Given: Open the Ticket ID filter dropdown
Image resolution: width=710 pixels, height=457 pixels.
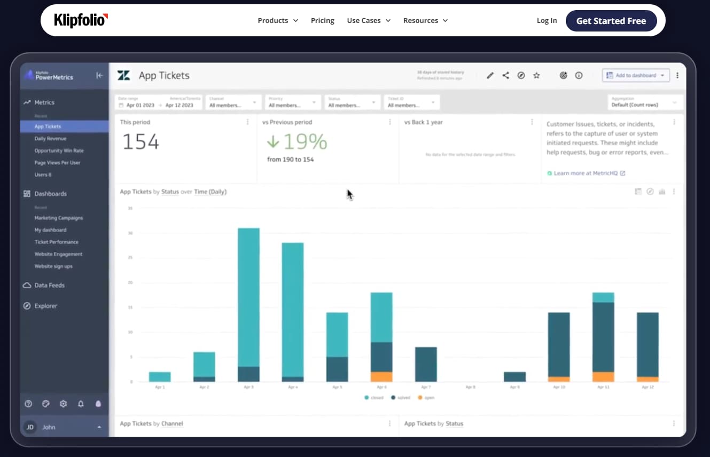Looking at the screenshot, I should pos(411,103).
